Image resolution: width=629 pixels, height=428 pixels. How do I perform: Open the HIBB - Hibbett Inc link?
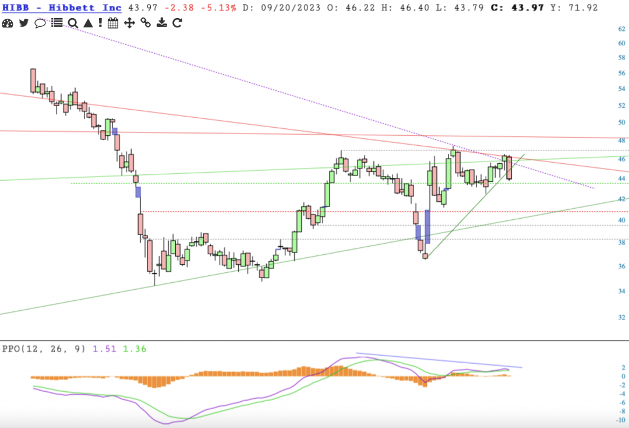tap(62, 8)
